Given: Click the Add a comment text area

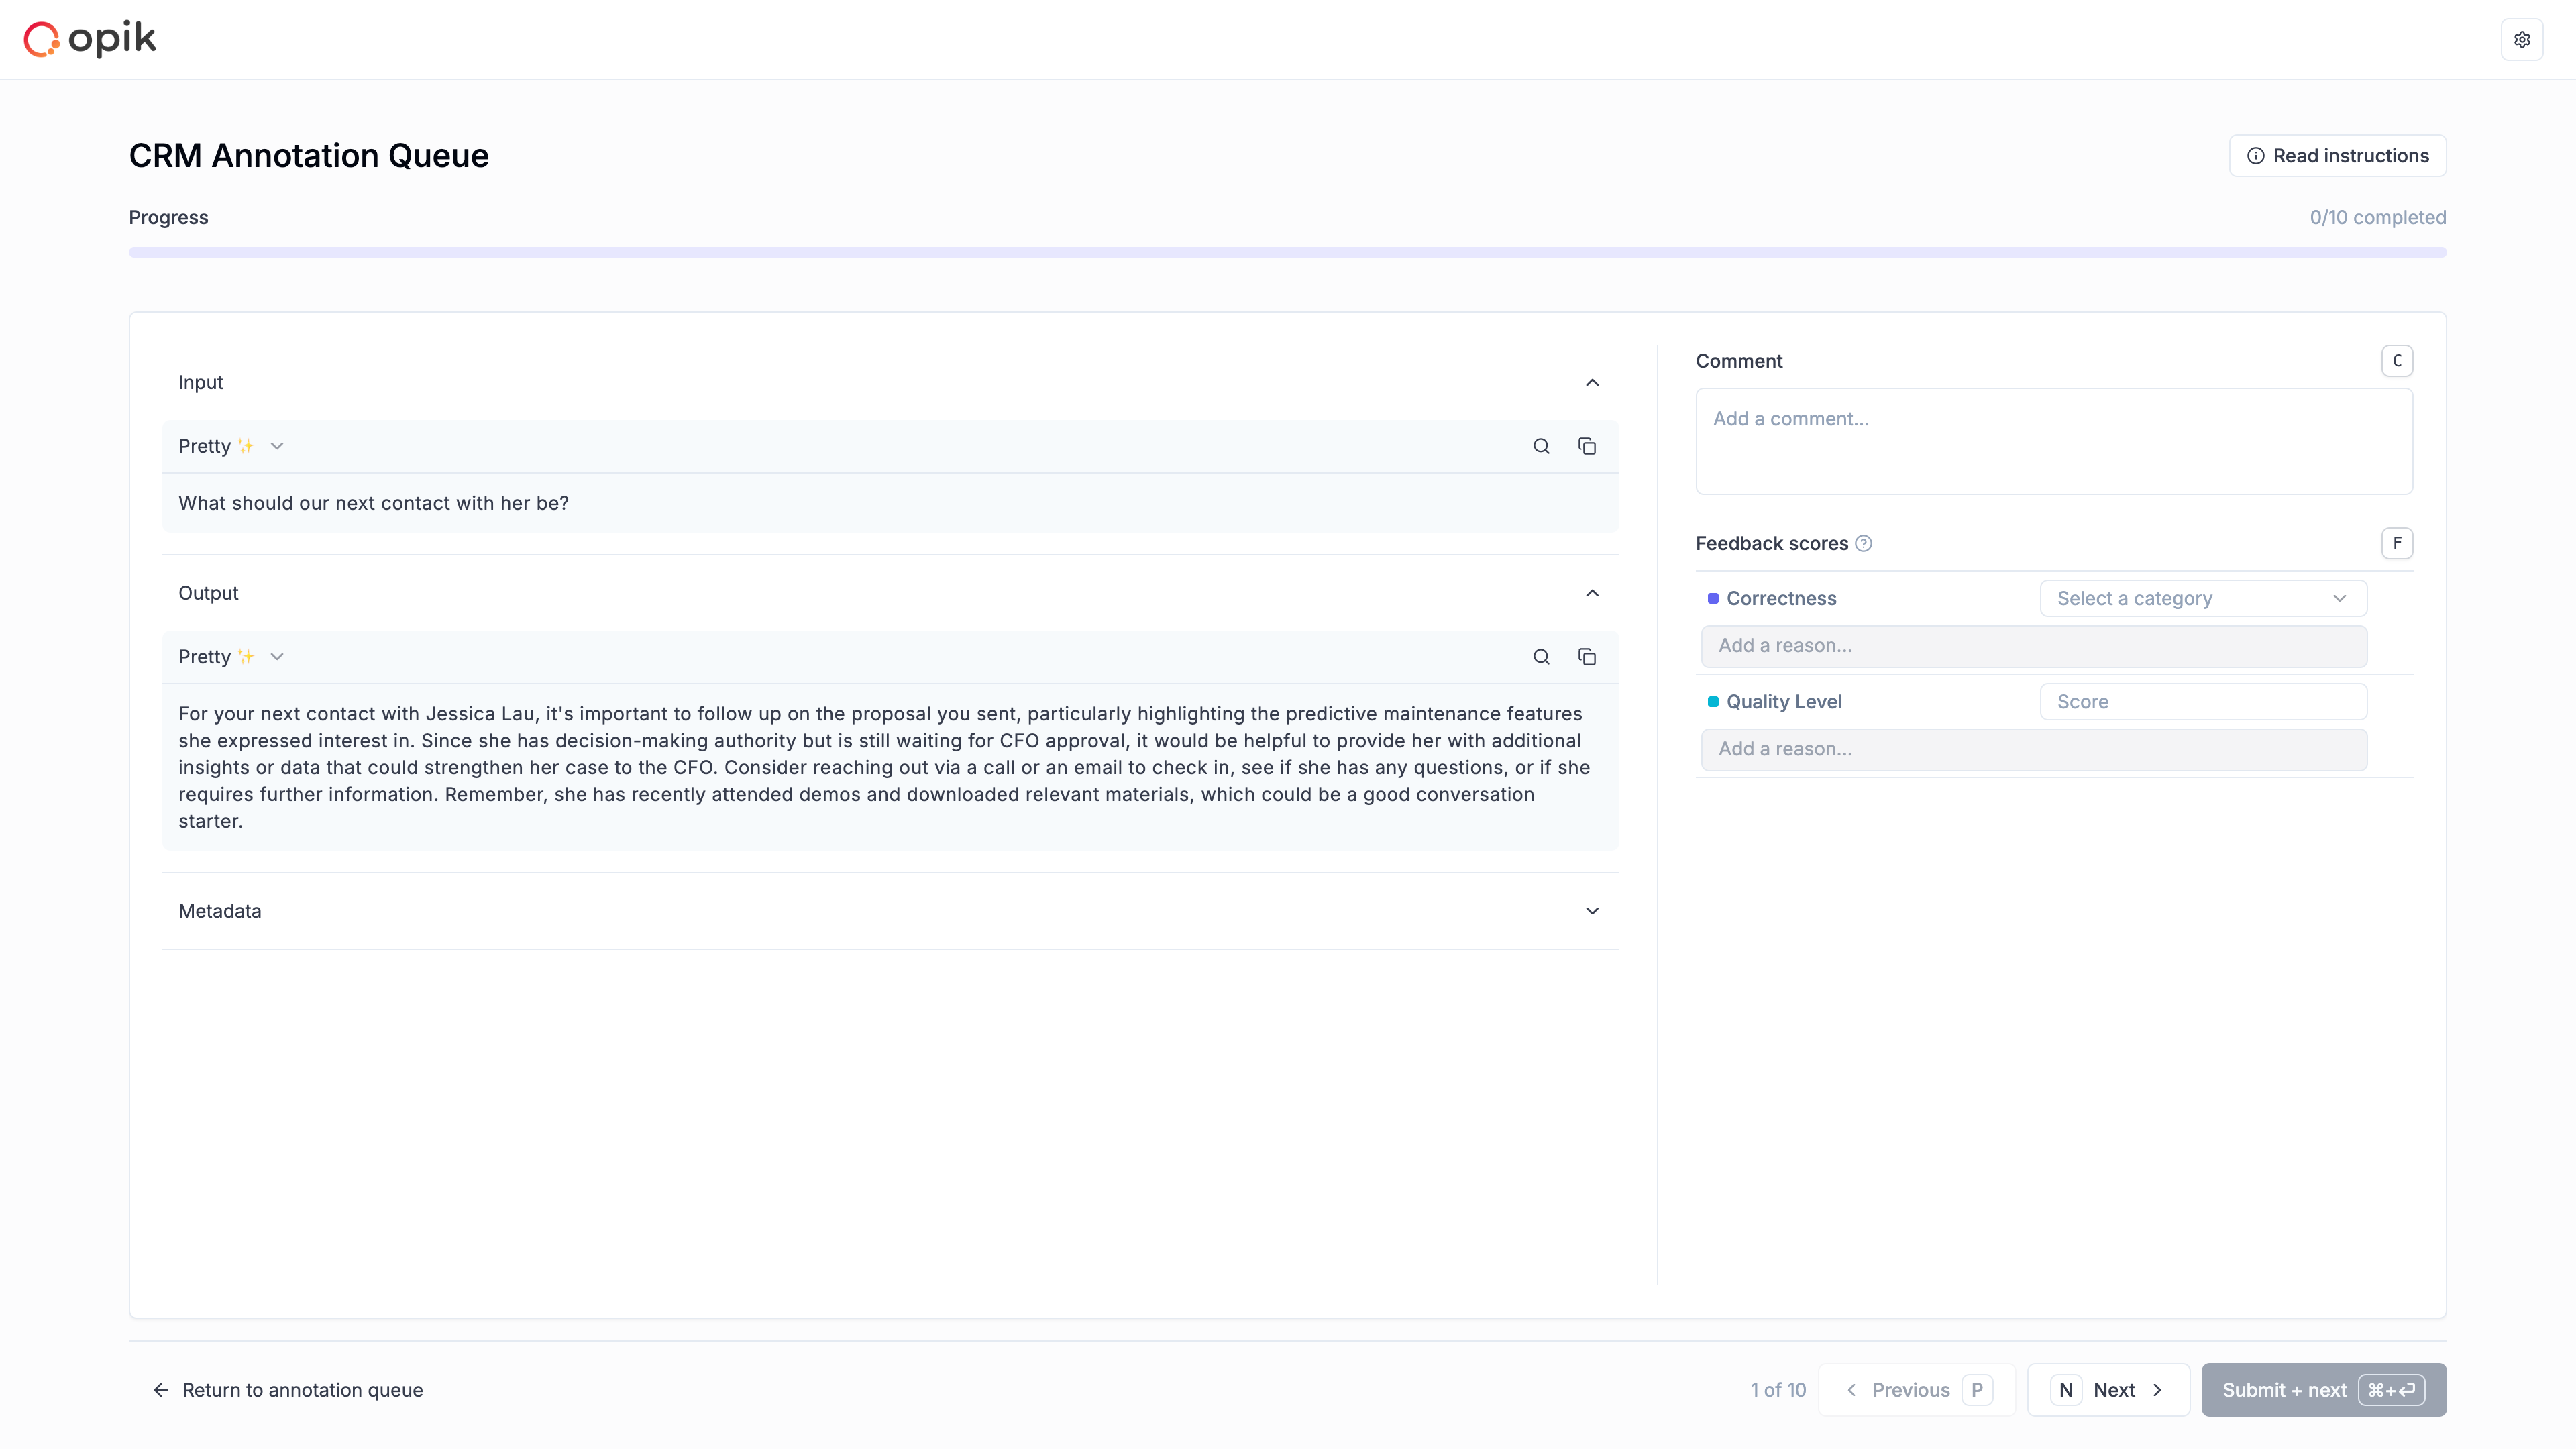Looking at the screenshot, I should click(x=2054, y=440).
